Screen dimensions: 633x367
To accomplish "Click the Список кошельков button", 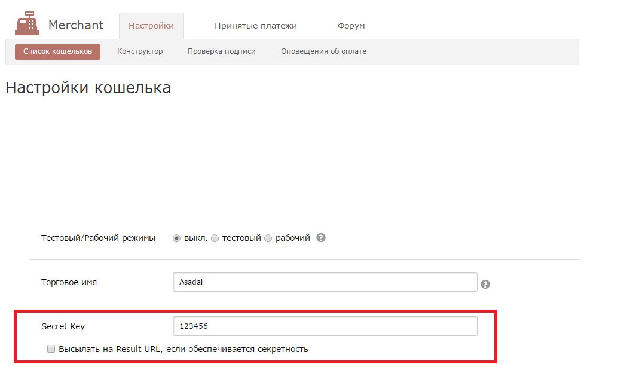I will pos(58,51).
